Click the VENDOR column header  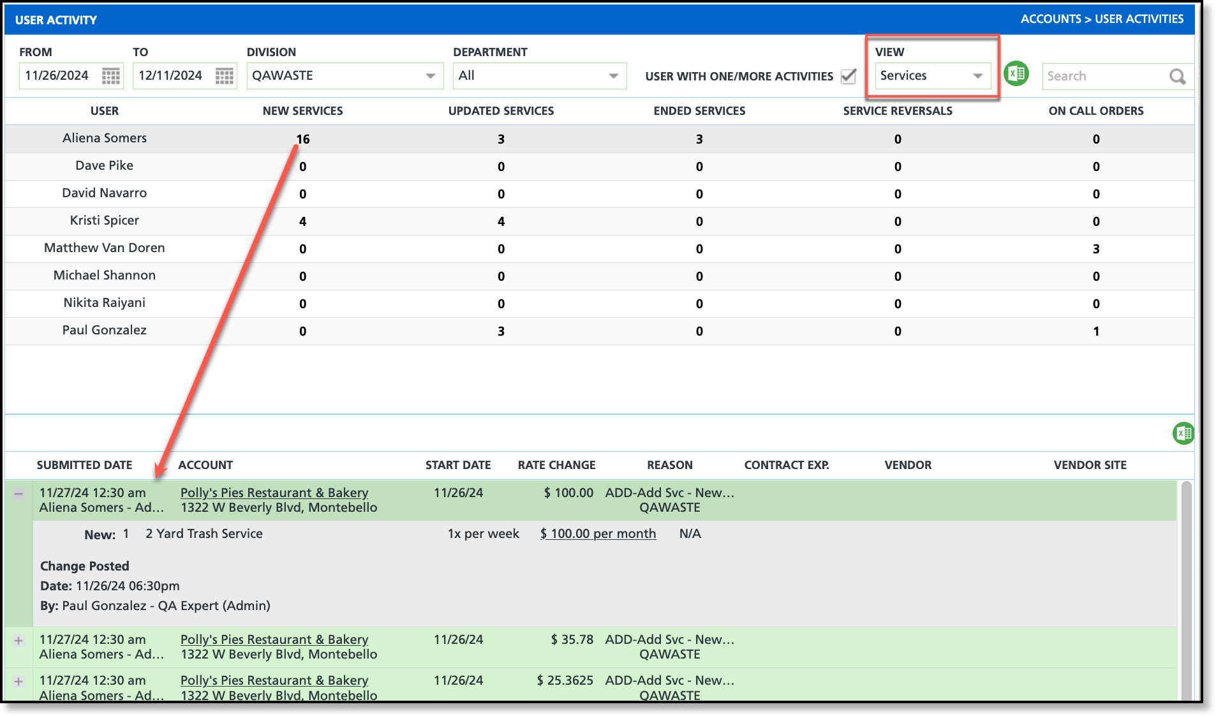908,465
